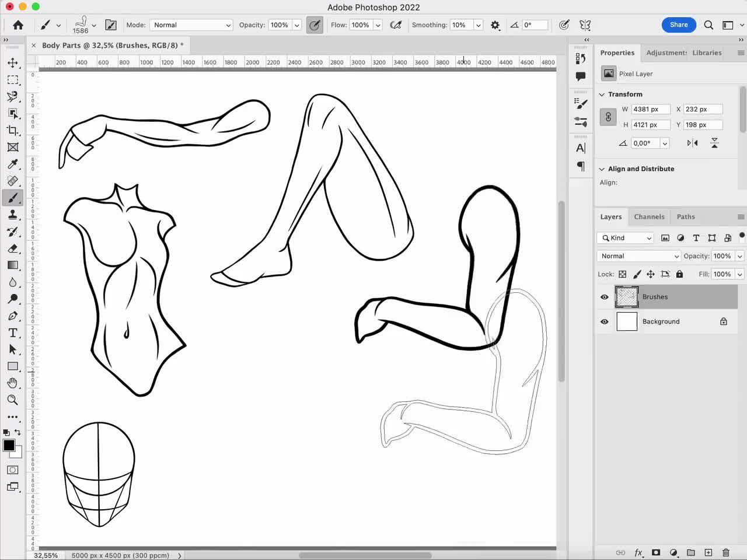The width and height of the screenshot is (747, 560).
Task: Click the Brushes layer thumbnail
Action: pos(626,297)
